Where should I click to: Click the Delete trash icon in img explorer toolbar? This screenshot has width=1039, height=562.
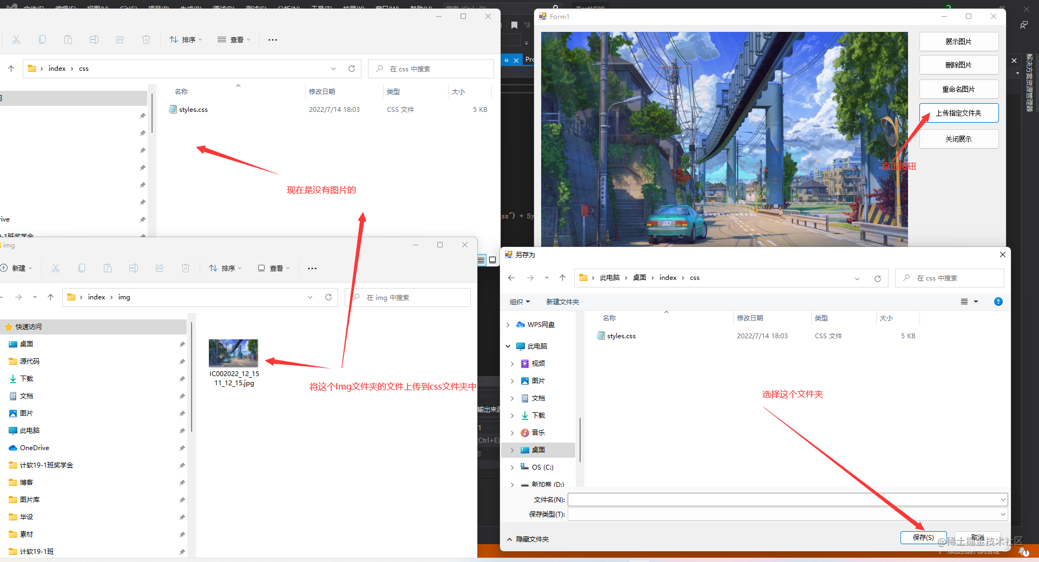coord(186,268)
